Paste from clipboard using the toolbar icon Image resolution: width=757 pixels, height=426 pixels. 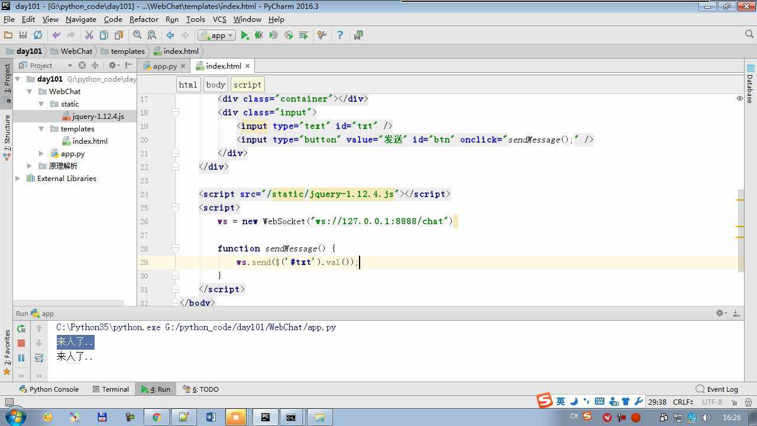pos(119,35)
